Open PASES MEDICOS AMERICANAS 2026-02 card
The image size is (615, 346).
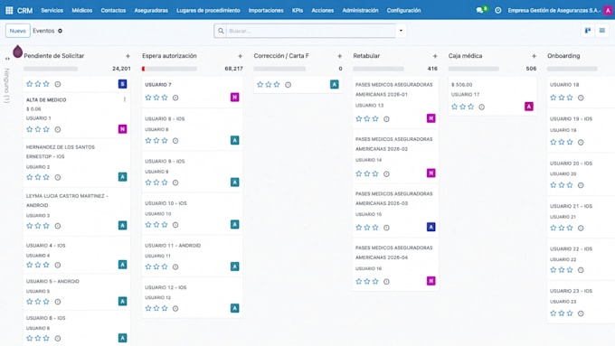tap(395, 155)
